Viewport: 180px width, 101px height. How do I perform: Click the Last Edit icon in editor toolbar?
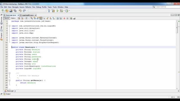click(19, 18)
